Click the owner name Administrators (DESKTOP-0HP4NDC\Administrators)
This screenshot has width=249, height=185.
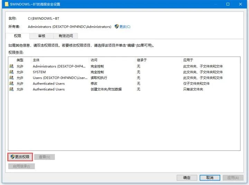click(x=70, y=27)
